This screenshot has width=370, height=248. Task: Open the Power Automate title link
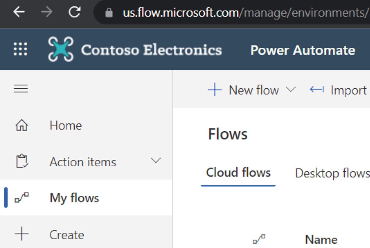click(x=303, y=50)
